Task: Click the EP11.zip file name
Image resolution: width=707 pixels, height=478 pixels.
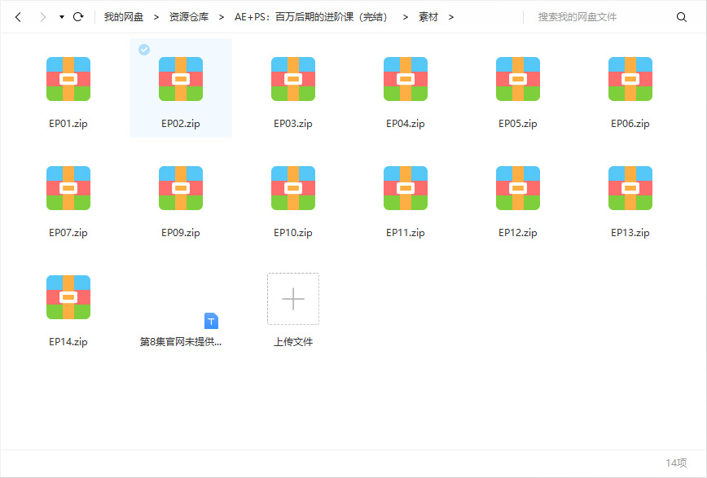Action: click(406, 233)
